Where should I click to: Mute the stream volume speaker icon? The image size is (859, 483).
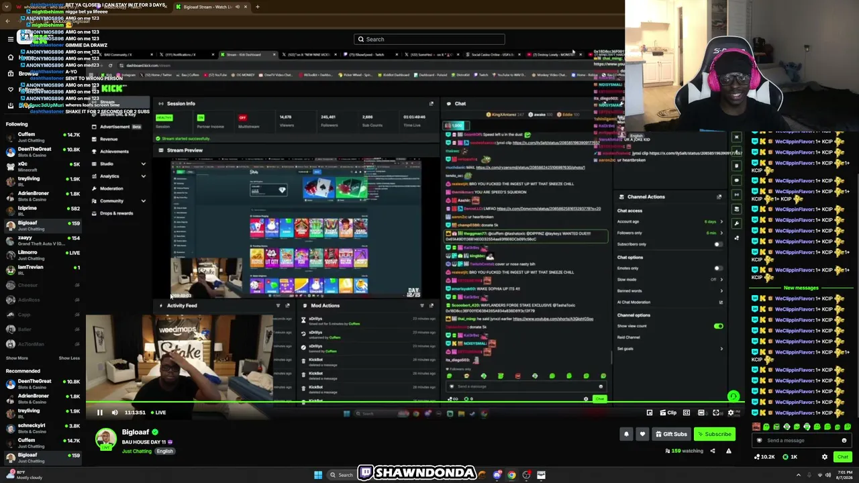point(115,413)
